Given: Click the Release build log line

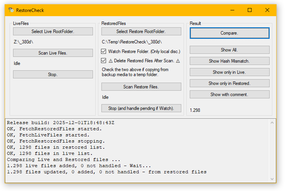Looking at the screenshot, I should pos(61,123).
